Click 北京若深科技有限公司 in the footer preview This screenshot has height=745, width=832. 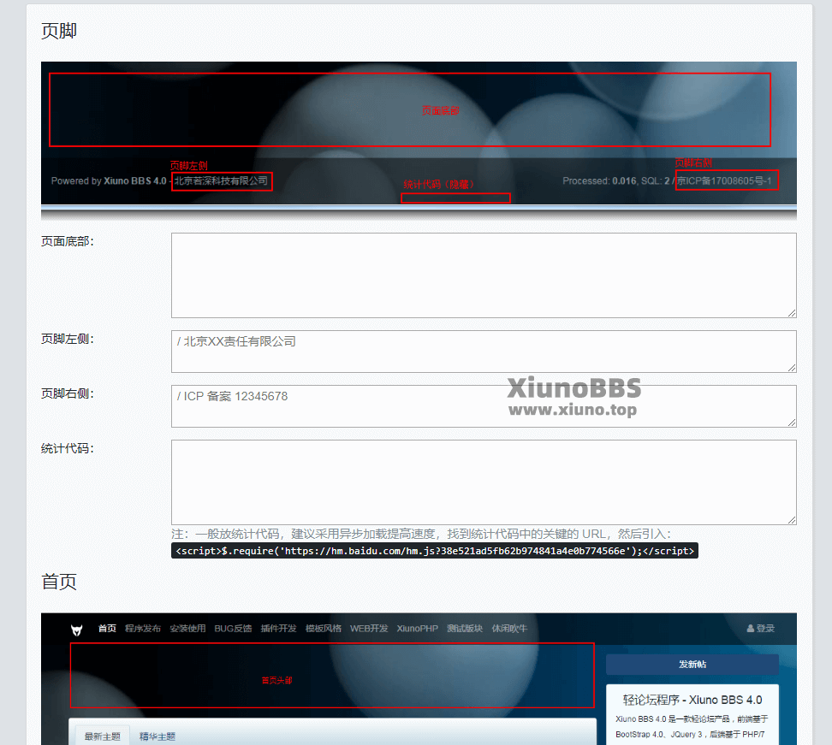(221, 180)
